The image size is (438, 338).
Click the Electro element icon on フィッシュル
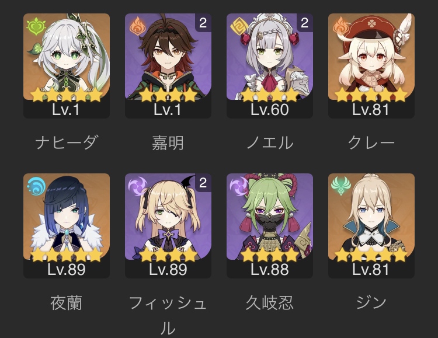coord(137,186)
